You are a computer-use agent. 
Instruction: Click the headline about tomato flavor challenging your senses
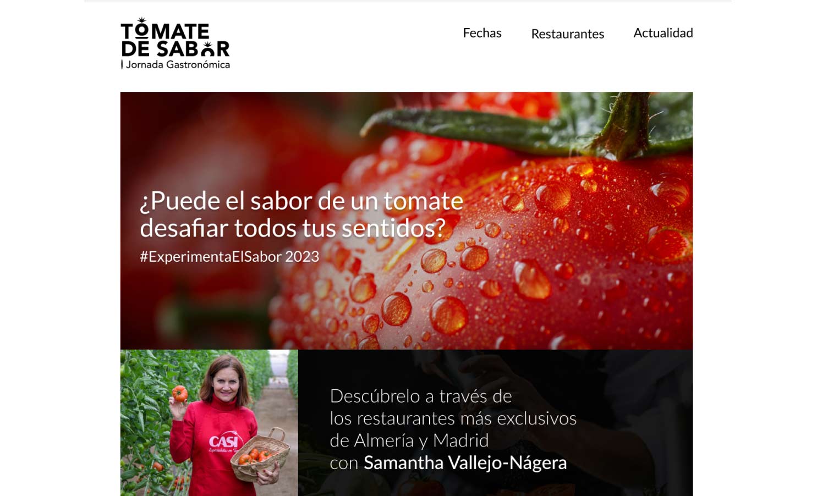(301, 214)
